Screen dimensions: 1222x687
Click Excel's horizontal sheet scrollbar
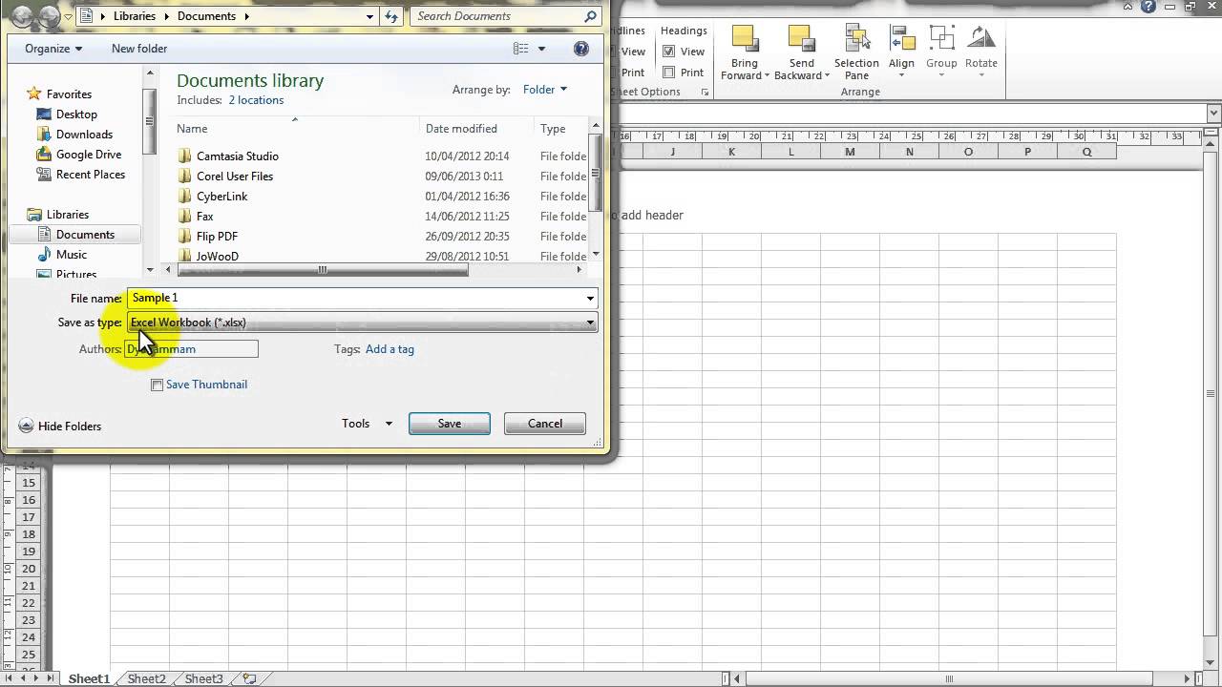949,678
